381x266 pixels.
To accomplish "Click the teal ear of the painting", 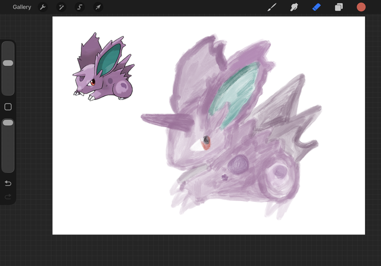I will coord(235,95).
